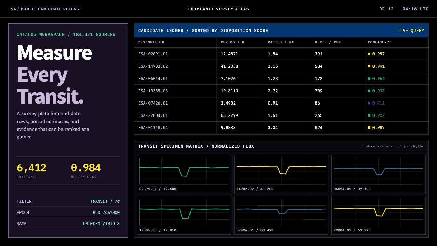Click the 0.984 median score
This screenshot has width=437, height=246.
tap(86, 168)
